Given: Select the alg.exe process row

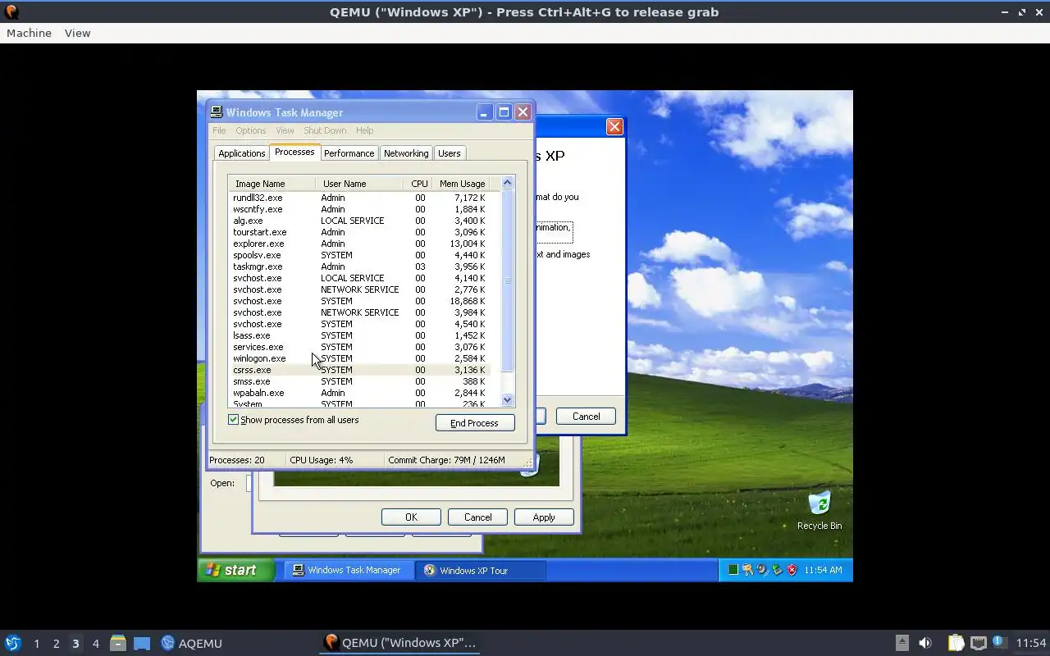Looking at the screenshot, I should [x=360, y=221].
